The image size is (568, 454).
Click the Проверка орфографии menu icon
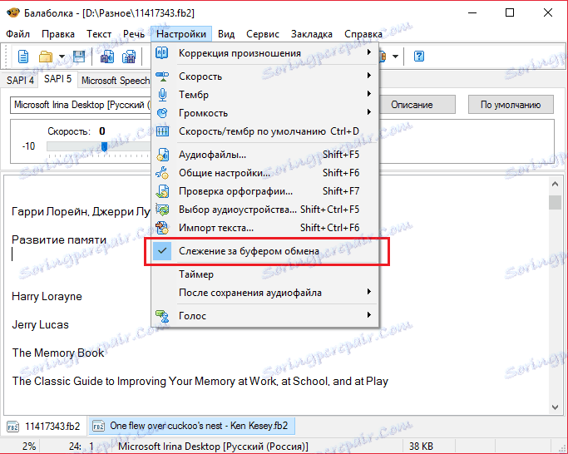162,191
